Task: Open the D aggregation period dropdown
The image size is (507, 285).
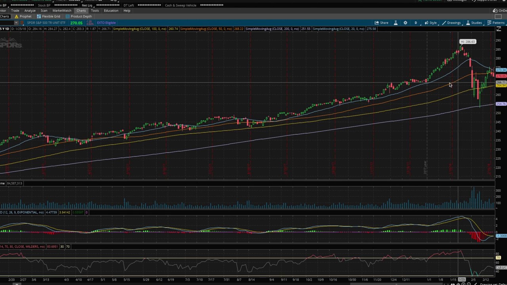Action: tap(416, 23)
